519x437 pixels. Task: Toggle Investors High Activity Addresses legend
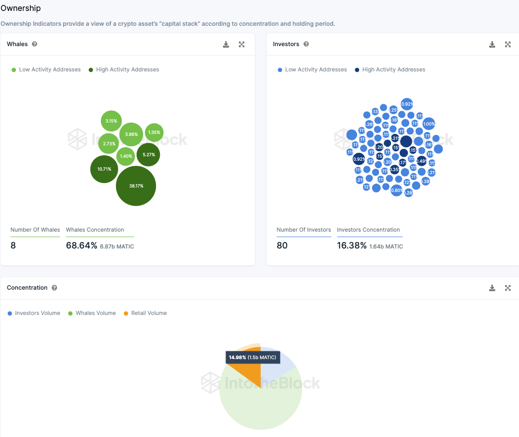click(x=390, y=69)
